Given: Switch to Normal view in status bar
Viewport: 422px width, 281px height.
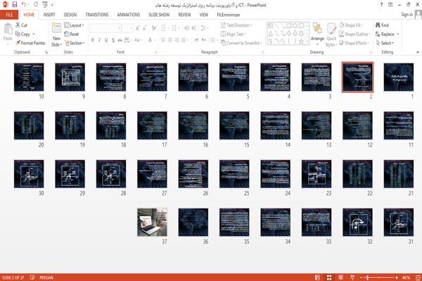Looking at the screenshot, I should click(318, 277).
